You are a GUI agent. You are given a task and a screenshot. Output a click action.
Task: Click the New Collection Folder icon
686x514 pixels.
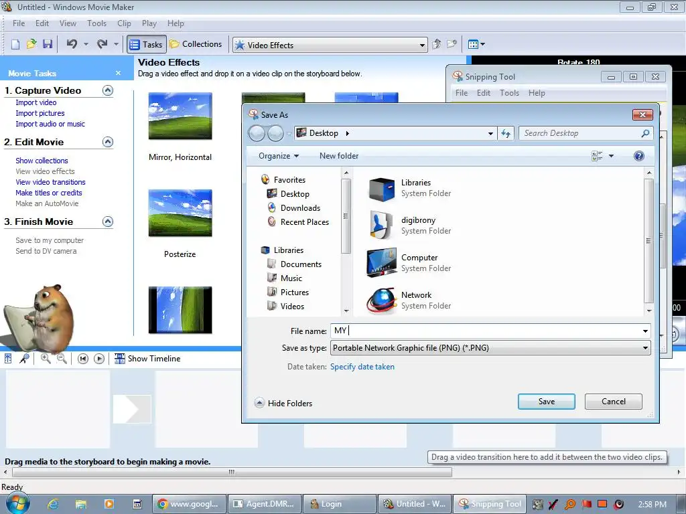pyautogui.click(x=452, y=44)
